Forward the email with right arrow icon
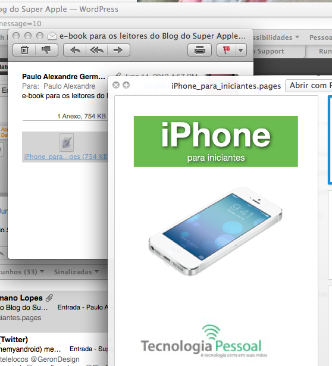 (118, 50)
